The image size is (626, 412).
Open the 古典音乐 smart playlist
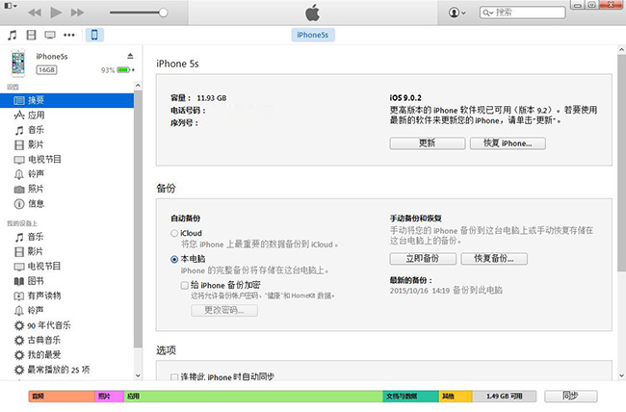(44, 340)
